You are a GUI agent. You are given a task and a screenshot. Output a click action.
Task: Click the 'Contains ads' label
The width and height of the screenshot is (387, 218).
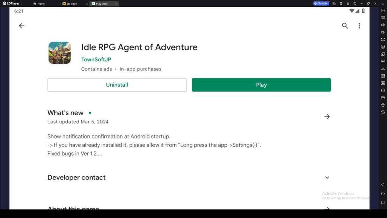click(x=96, y=69)
